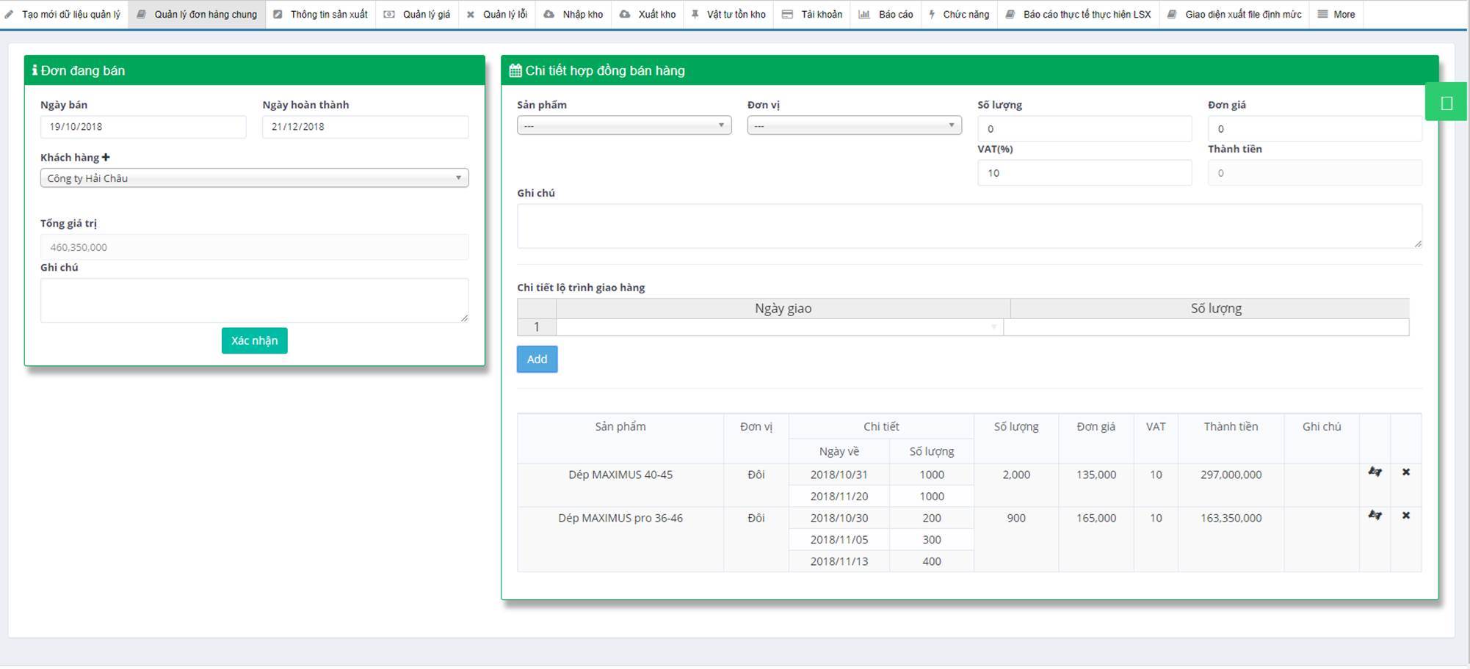This screenshot has width=1470, height=669.
Task: Open the Xuất kho tab
Action: pos(648,14)
